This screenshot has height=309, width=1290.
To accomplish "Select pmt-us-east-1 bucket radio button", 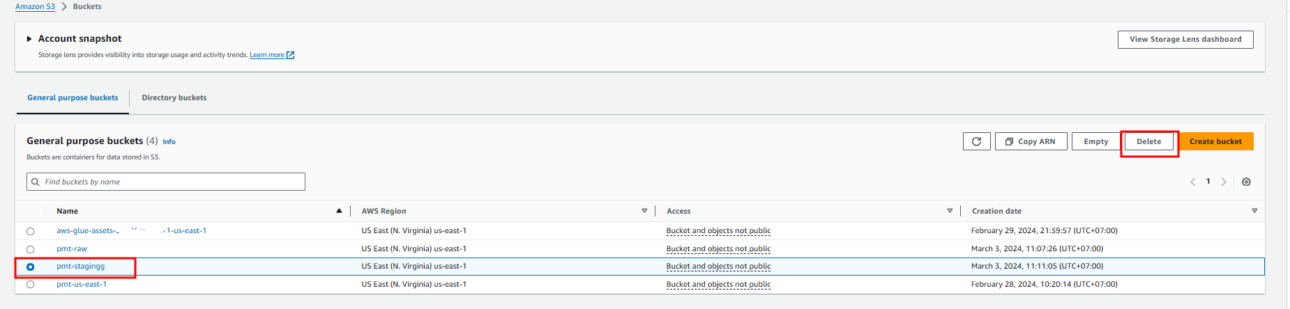I will (x=30, y=284).
